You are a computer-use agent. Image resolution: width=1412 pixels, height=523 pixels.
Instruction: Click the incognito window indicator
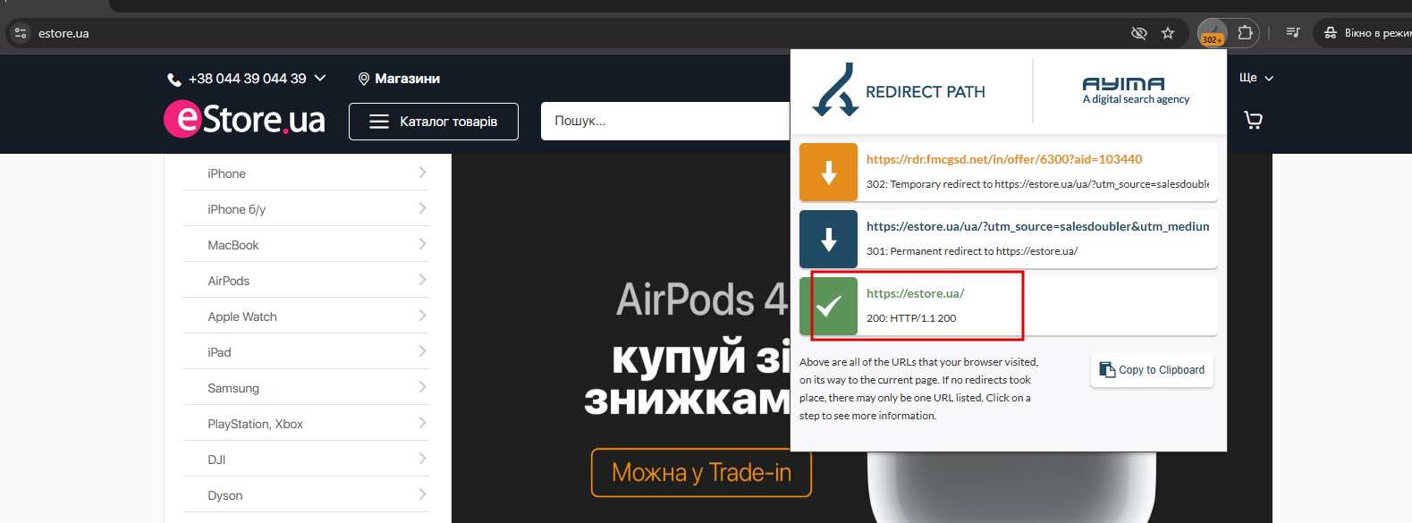point(1363,33)
